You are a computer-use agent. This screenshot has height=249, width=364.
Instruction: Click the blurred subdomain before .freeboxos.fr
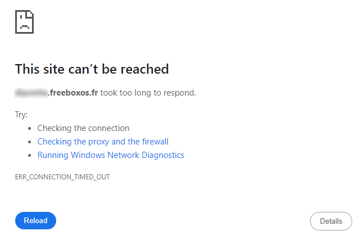click(x=31, y=93)
